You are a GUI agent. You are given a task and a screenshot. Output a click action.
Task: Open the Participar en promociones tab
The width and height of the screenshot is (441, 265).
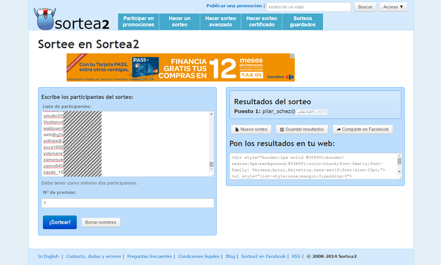pos(139,21)
